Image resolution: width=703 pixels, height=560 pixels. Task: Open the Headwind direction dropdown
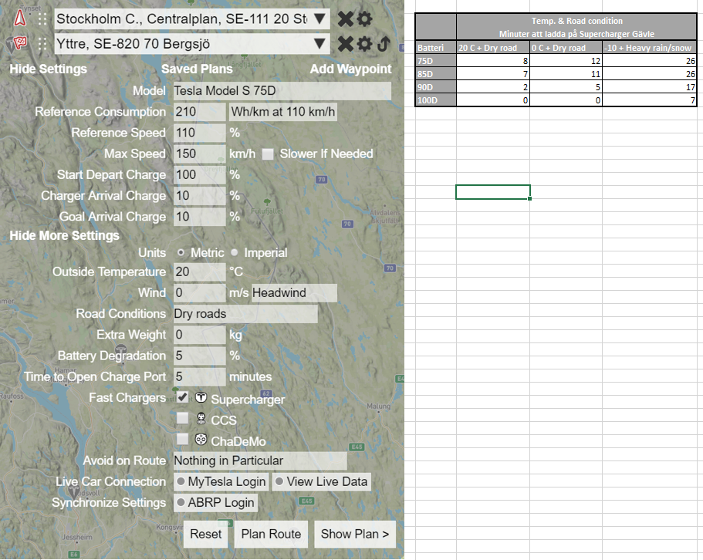(x=294, y=293)
